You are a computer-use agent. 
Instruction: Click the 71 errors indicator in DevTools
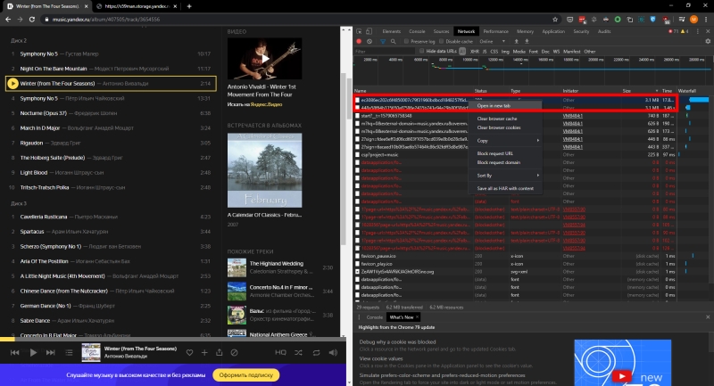point(673,31)
